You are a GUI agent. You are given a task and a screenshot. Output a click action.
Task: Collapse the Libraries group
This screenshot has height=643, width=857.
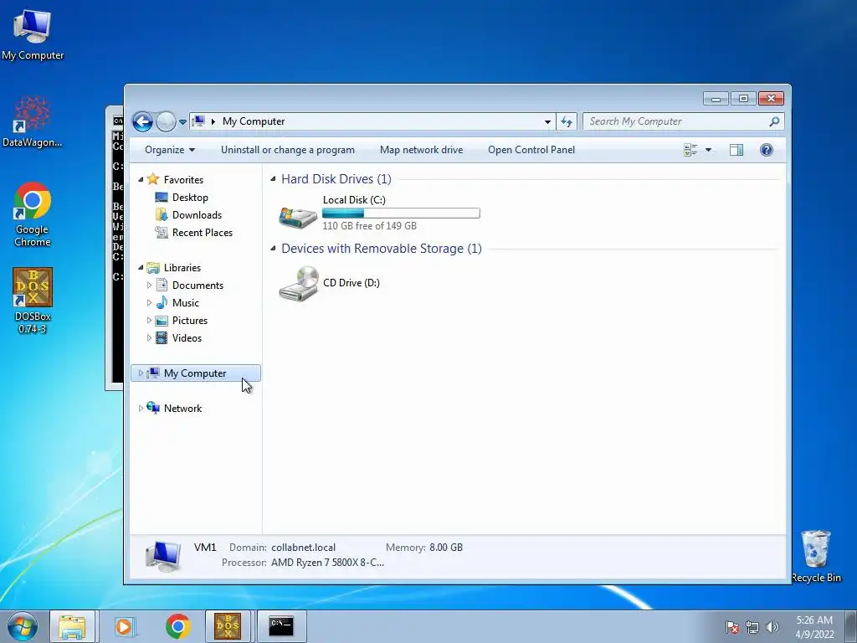(141, 267)
